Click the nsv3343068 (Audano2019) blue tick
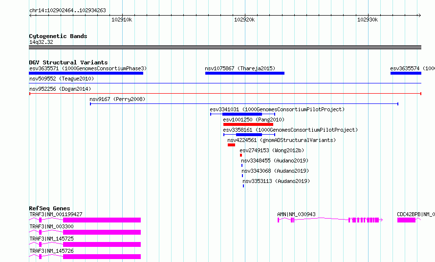The width and height of the screenshot is (435, 262). (x=242, y=176)
